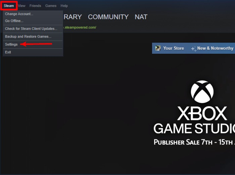This screenshot has width=235, height=175.
Task: Open the Friends menu
Action: point(35,6)
